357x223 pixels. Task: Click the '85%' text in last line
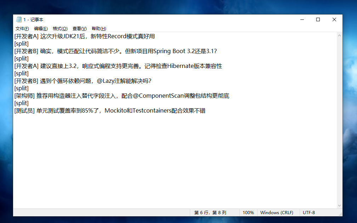pos(87,110)
